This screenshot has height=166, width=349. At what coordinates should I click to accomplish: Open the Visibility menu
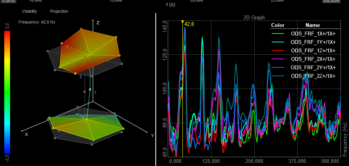pos(29,11)
